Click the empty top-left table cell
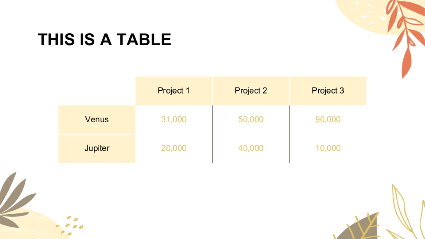The width and height of the screenshot is (425, 239). [97, 91]
